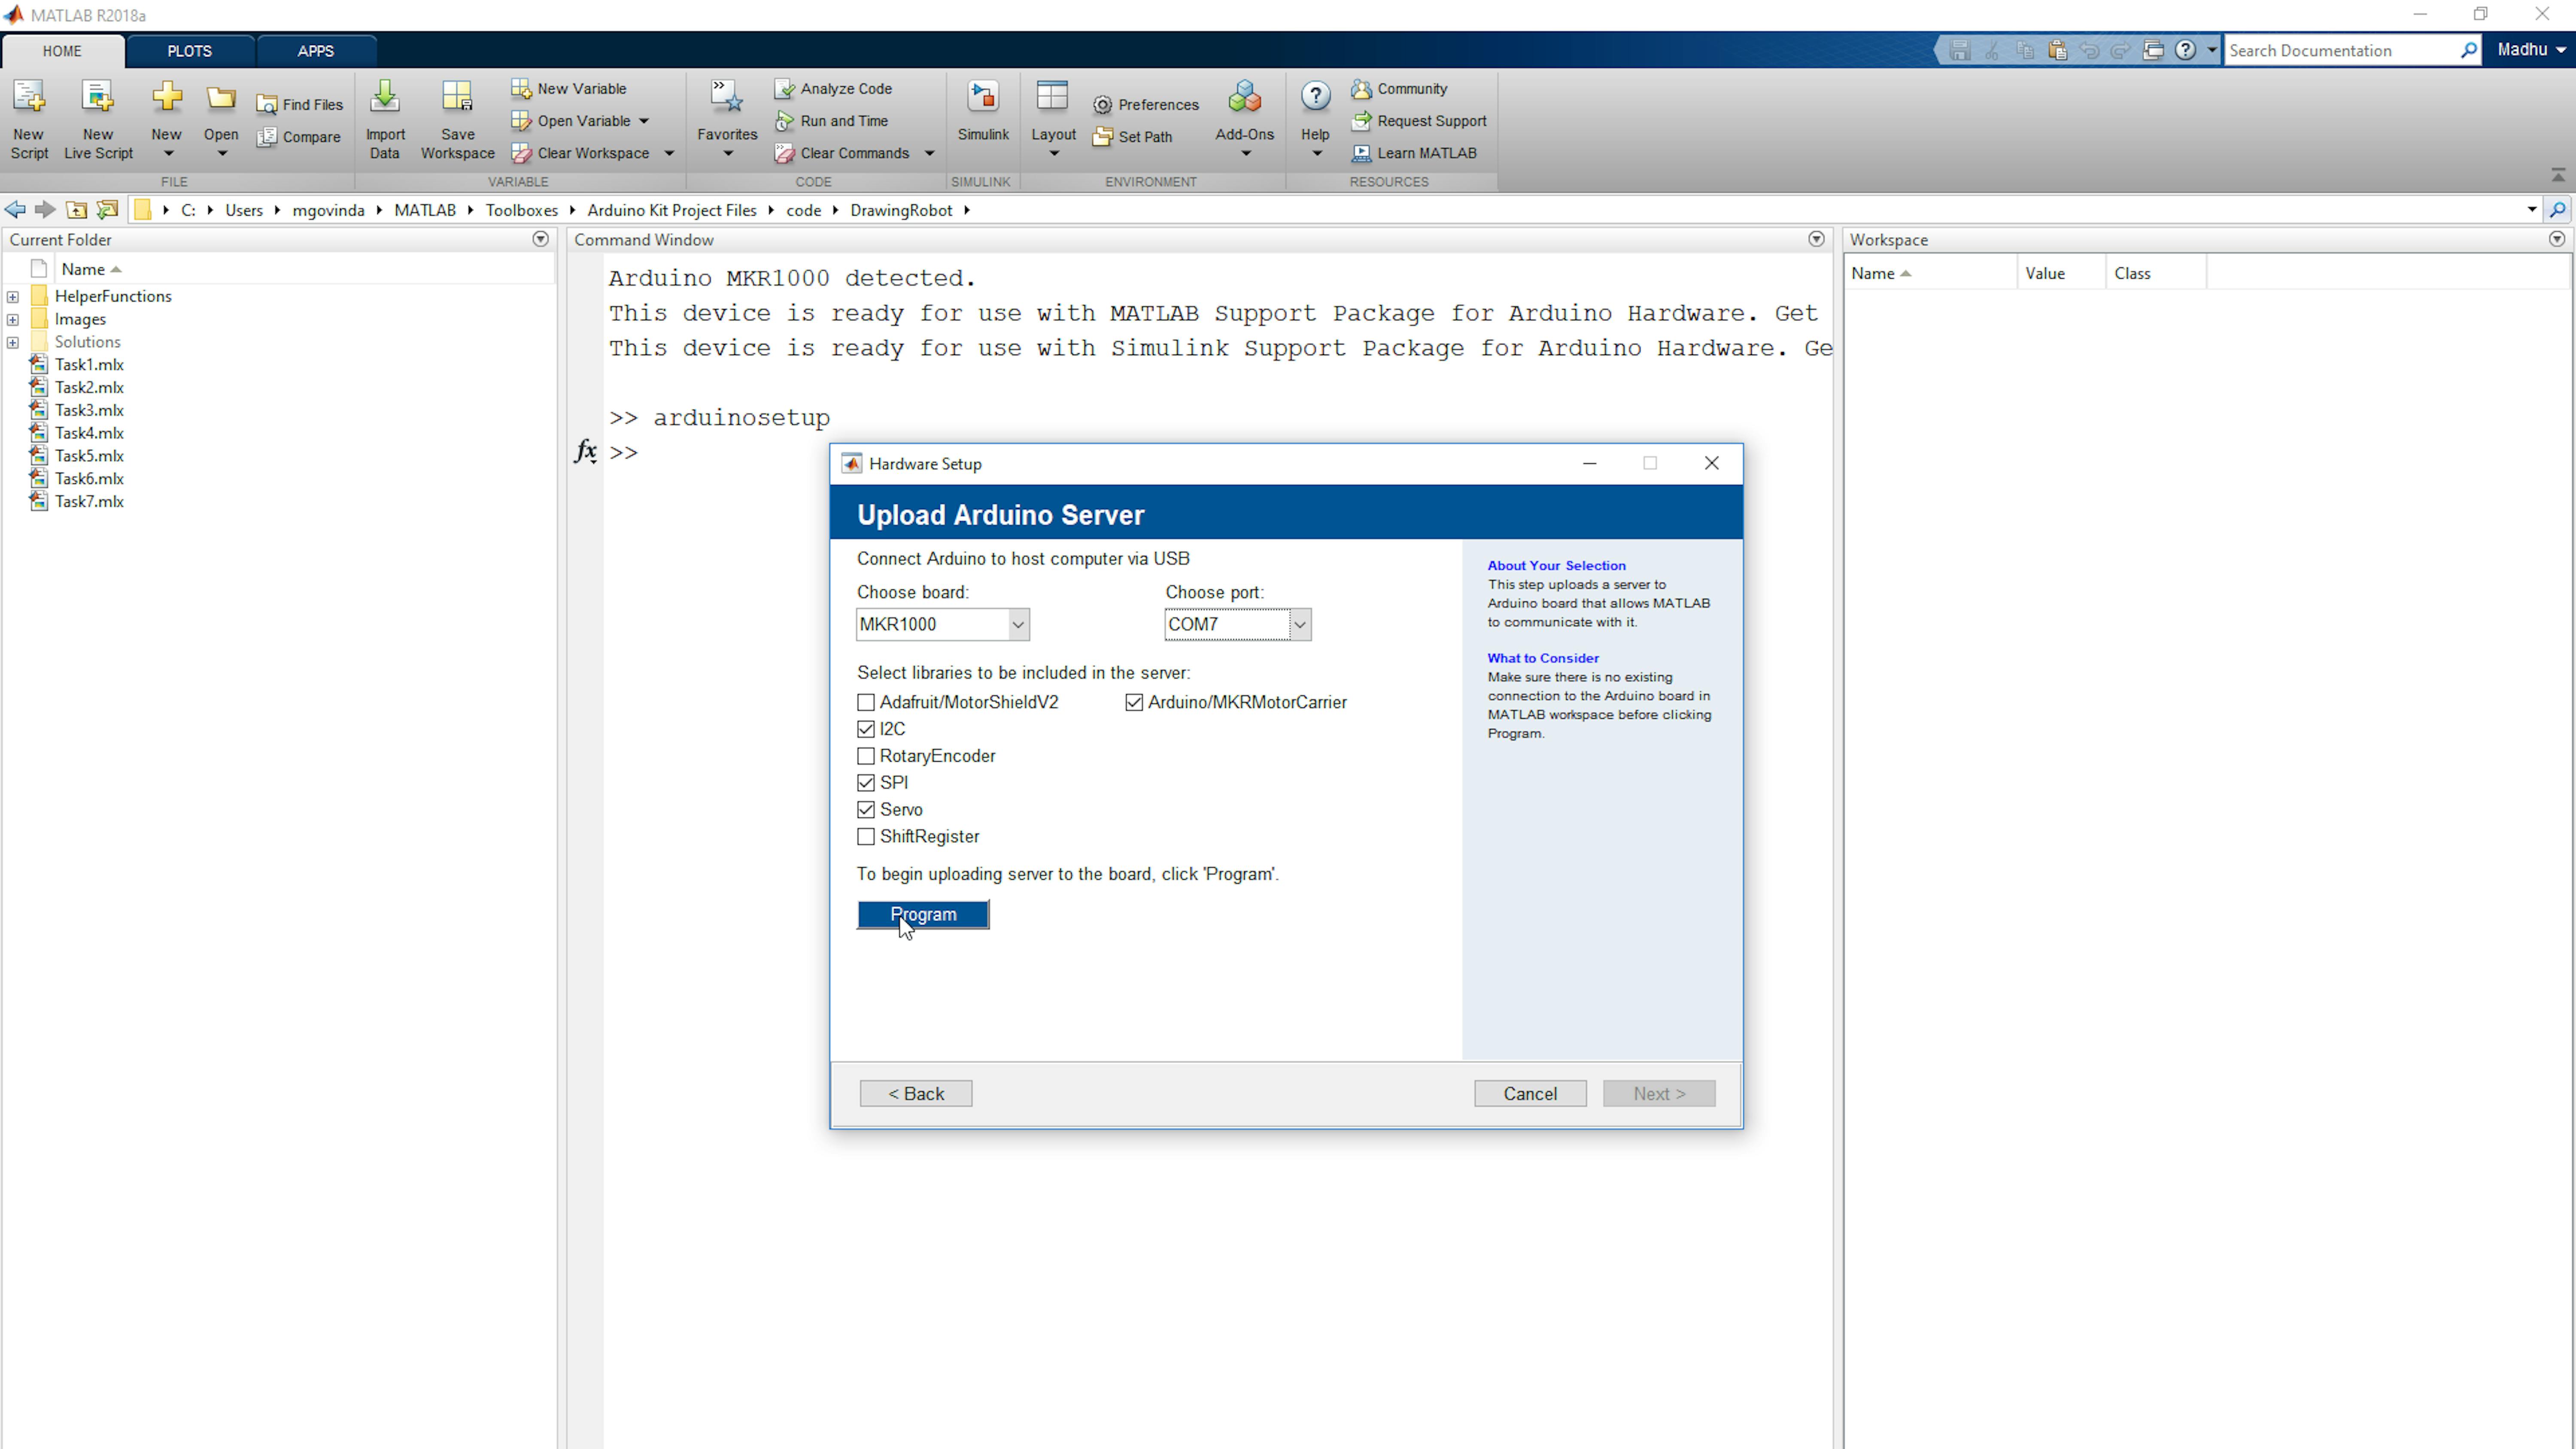Toggle the Servo library checkbox
This screenshot has height=1449, width=2576.
click(866, 810)
